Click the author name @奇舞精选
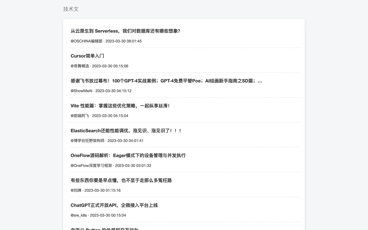 coord(80,66)
